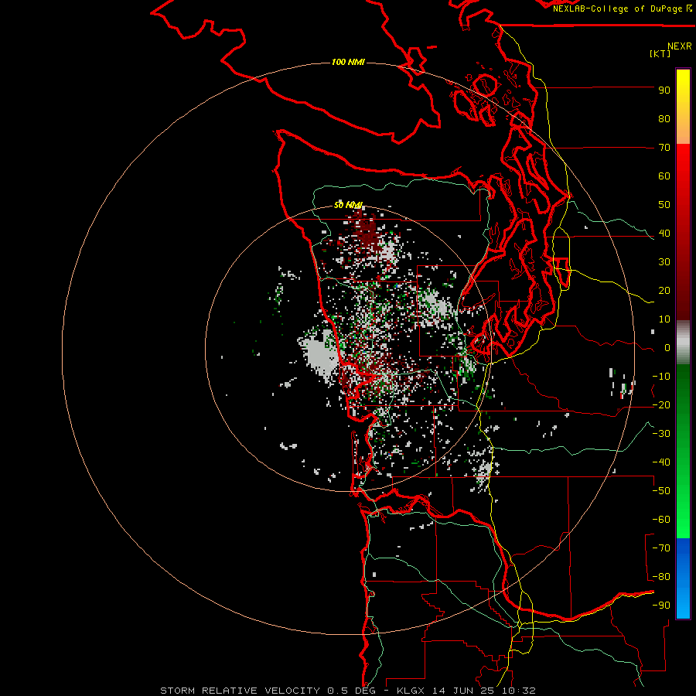Click the positive 50 scale label
The height and width of the screenshot is (696, 696).
(x=664, y=205)
